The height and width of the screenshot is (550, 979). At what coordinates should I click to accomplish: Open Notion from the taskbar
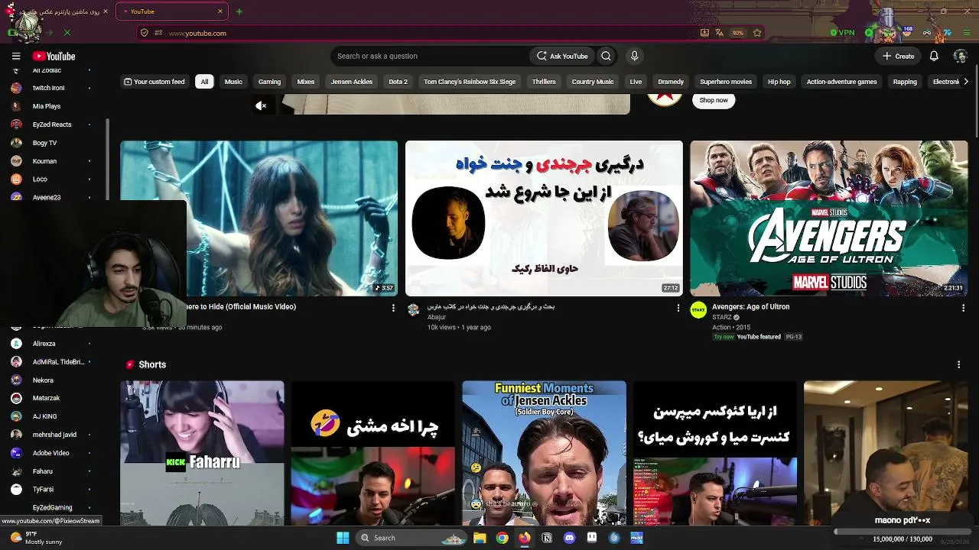(547, 538)
